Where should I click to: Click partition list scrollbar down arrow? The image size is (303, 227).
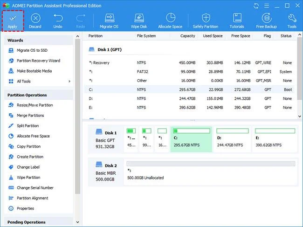pos(300,117)
